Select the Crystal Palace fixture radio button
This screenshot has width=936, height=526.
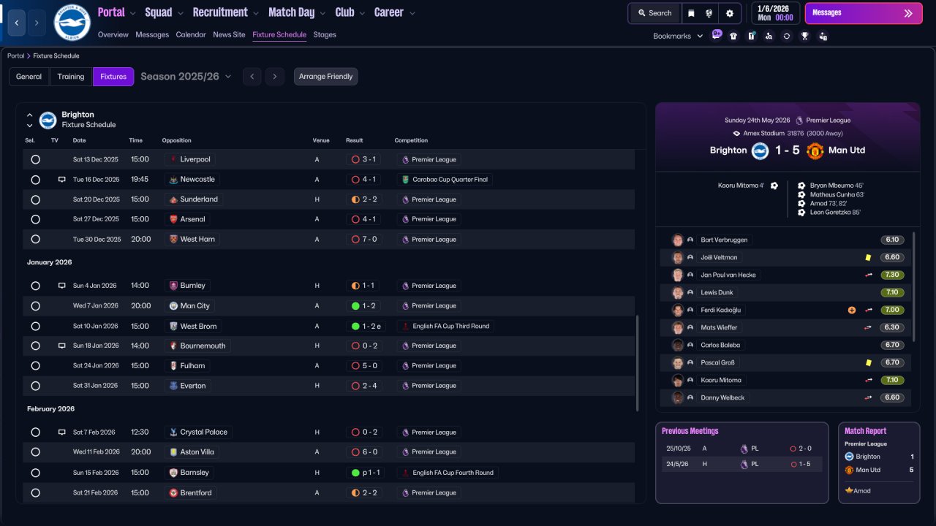click(x=35, y=432)
